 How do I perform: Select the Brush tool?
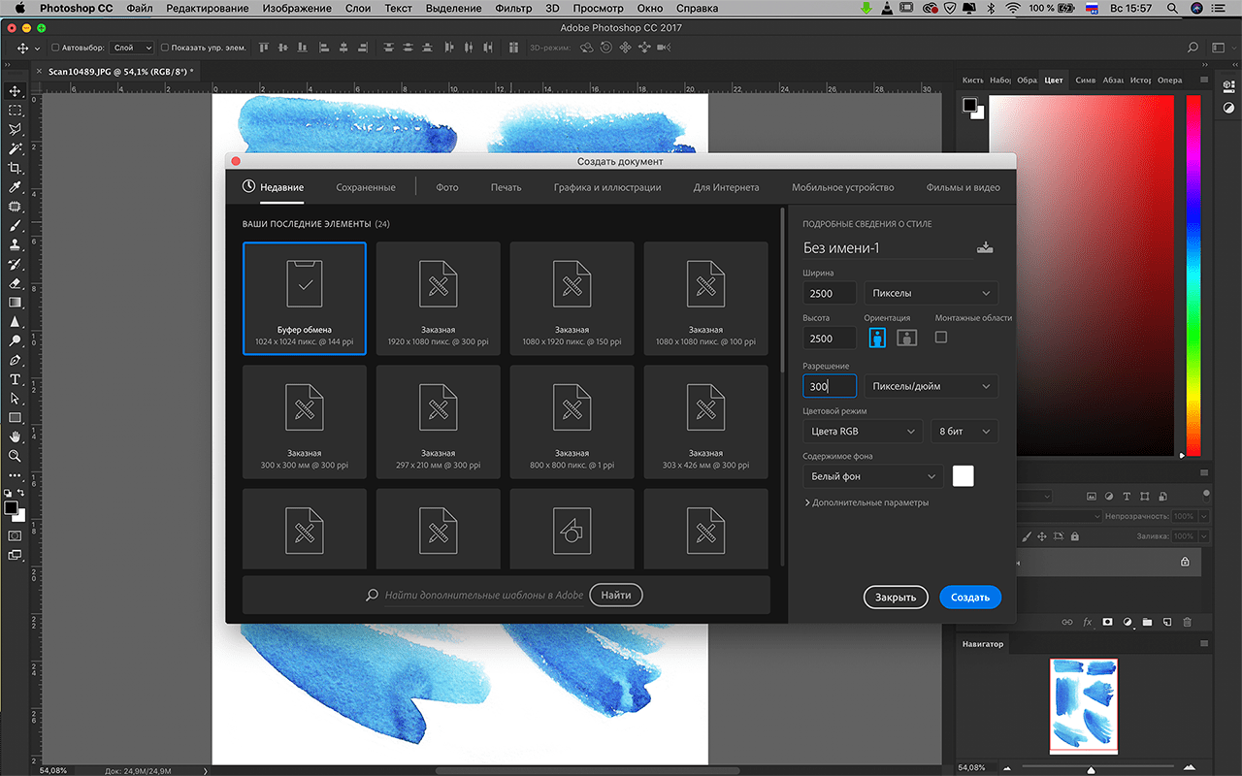(15, 225)
